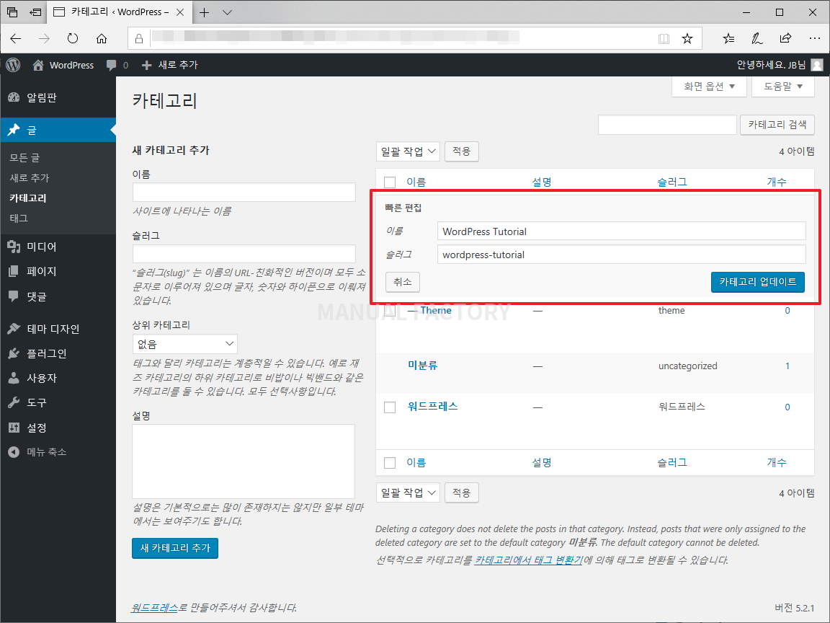
Task: Click the new category 설명 textarea
Action: click(x=244, y=461)
